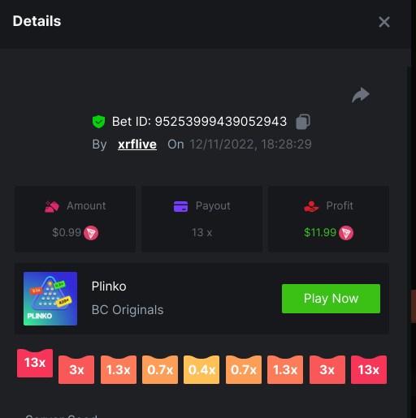Select the raised 13x multiplier slot
The height and width of the screenshot is (418, 416).
(x=35, y=363)
